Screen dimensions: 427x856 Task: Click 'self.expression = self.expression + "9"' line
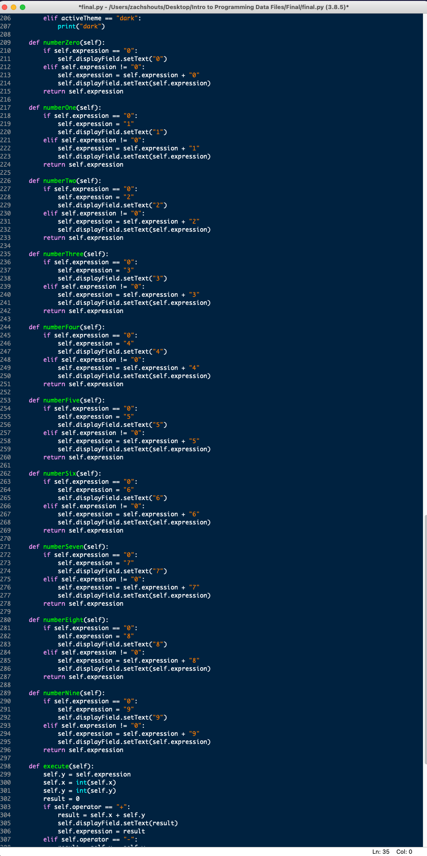pyautogui.click(x=129, y=734)
